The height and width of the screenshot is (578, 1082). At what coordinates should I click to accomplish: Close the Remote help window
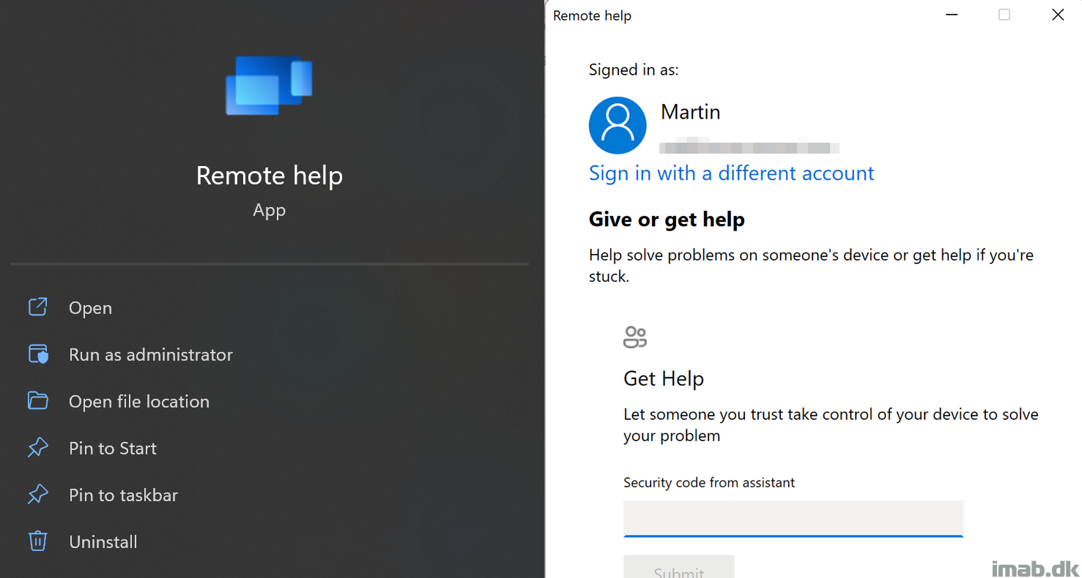[1058, 15]
